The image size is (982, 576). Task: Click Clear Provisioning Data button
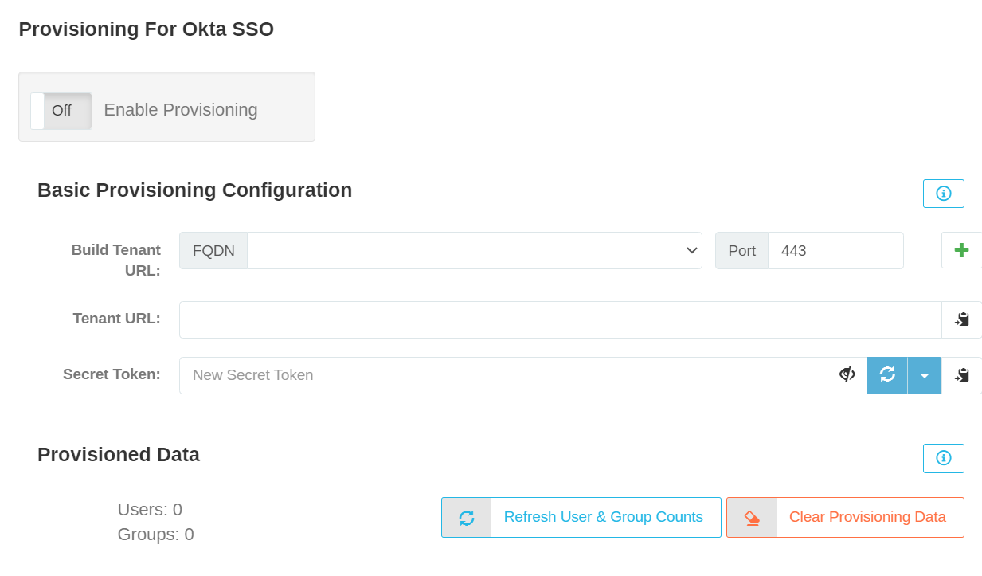[845, 518]
